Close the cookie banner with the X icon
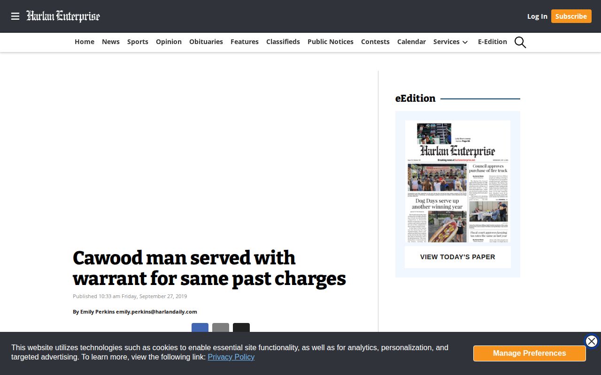 click(592, 341)
